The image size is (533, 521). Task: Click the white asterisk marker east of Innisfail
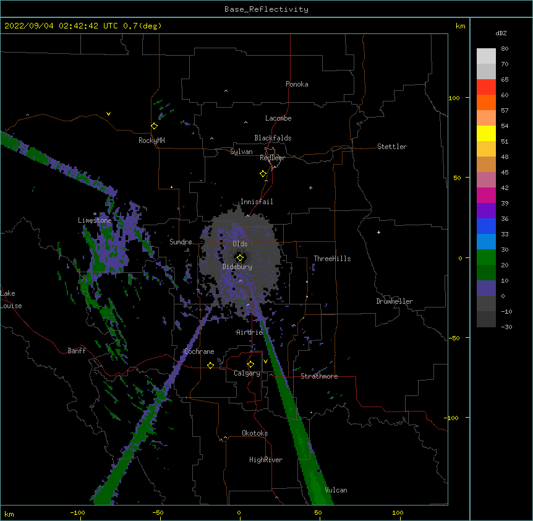[x=310, y=187]
